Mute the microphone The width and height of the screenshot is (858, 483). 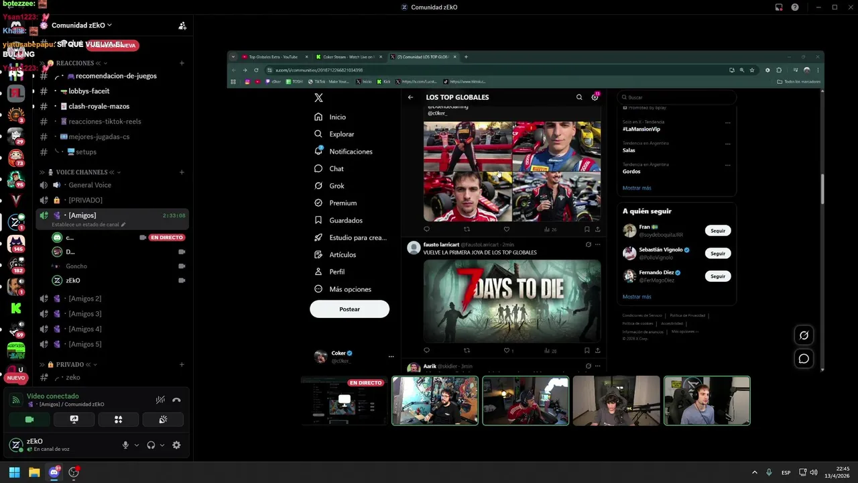click(125, 445)
